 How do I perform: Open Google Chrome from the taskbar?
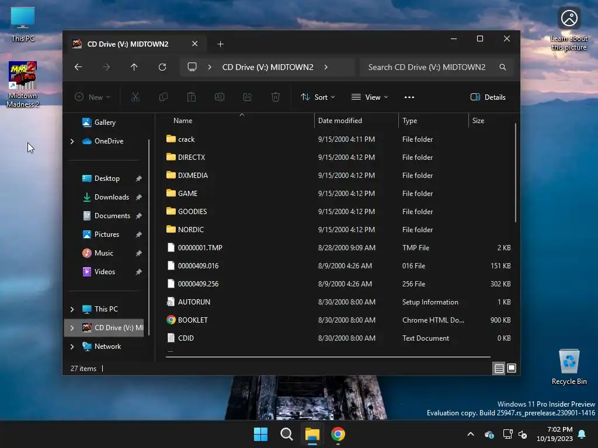tap(338, 434)
